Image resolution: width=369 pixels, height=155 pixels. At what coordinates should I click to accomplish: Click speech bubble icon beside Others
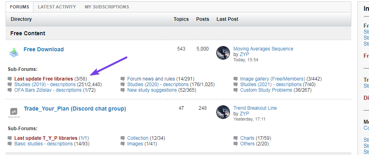click(x=236, y=144)
